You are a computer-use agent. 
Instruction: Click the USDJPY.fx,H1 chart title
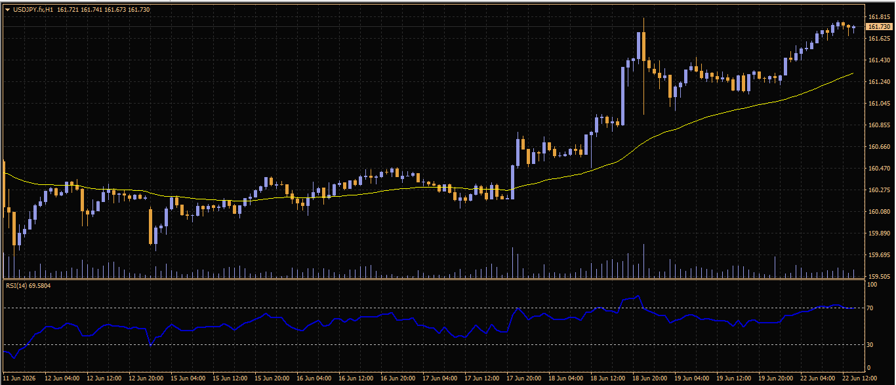coord(33,10)
